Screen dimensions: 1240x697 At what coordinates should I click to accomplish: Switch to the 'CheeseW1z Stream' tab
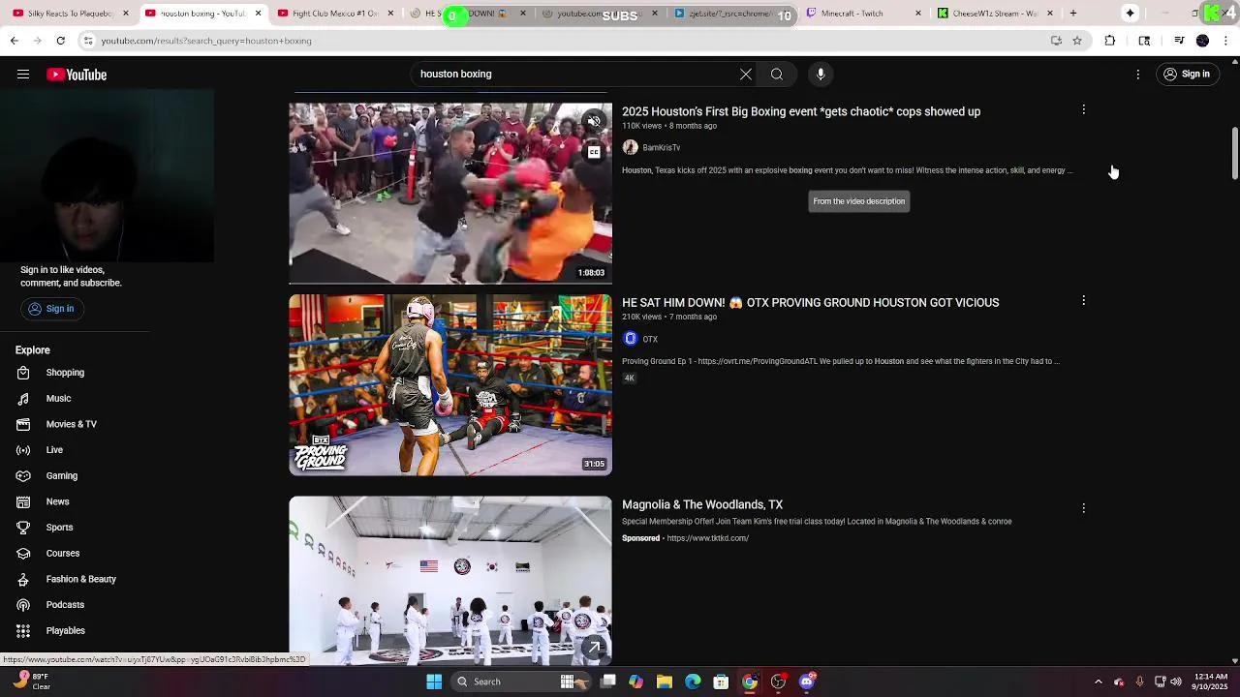[x=995, y=14]
